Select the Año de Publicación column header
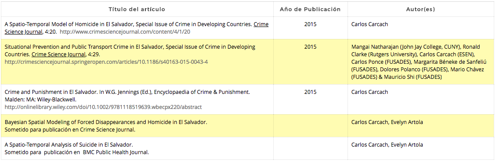Image resolution: width=496 pixels, height=163 pixels. pyautogui.click(x=310, y=9)
